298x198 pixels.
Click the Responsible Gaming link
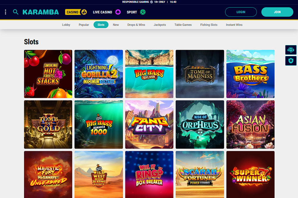pyautogui.click(x=136, y=2)
